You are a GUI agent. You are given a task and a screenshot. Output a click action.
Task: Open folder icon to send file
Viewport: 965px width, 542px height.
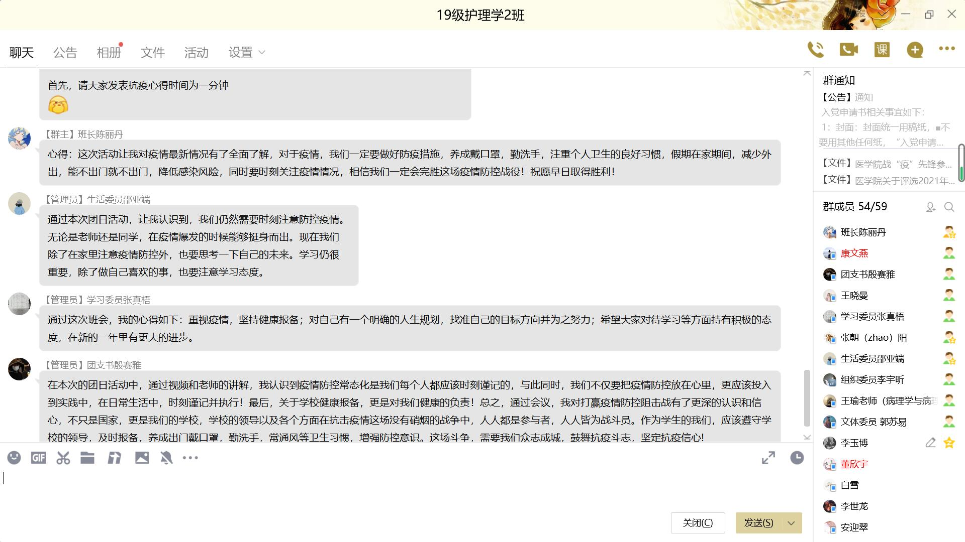coord(87,458)
